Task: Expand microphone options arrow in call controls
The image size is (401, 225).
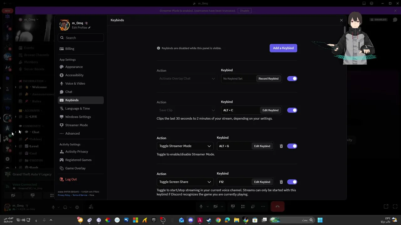Action: click(207, 207)
